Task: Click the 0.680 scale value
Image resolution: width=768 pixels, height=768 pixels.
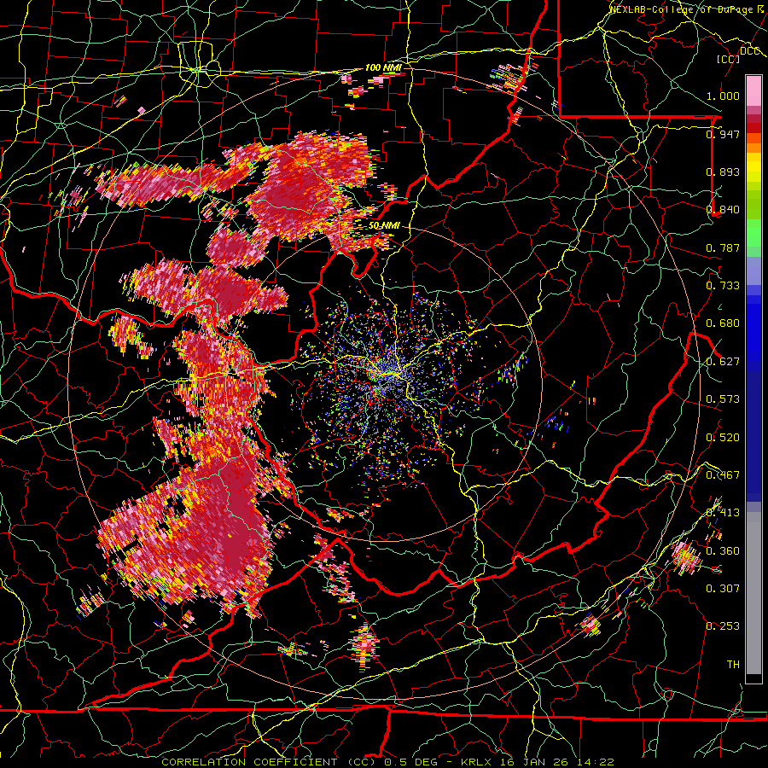Action: 723,323
